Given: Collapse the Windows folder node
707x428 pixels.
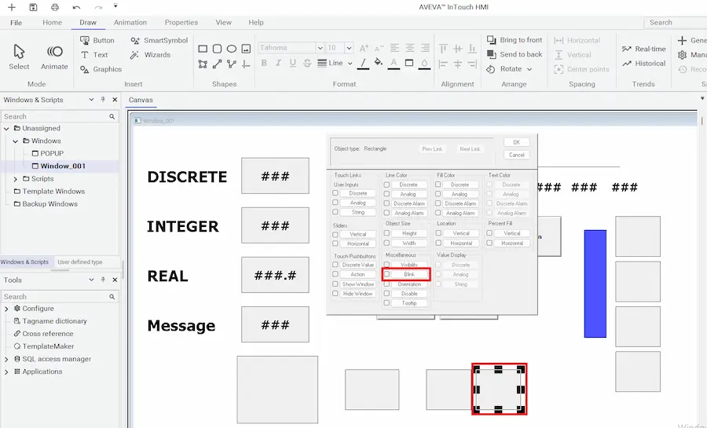Looking at the screenshot, I should [x=16, y=141].
